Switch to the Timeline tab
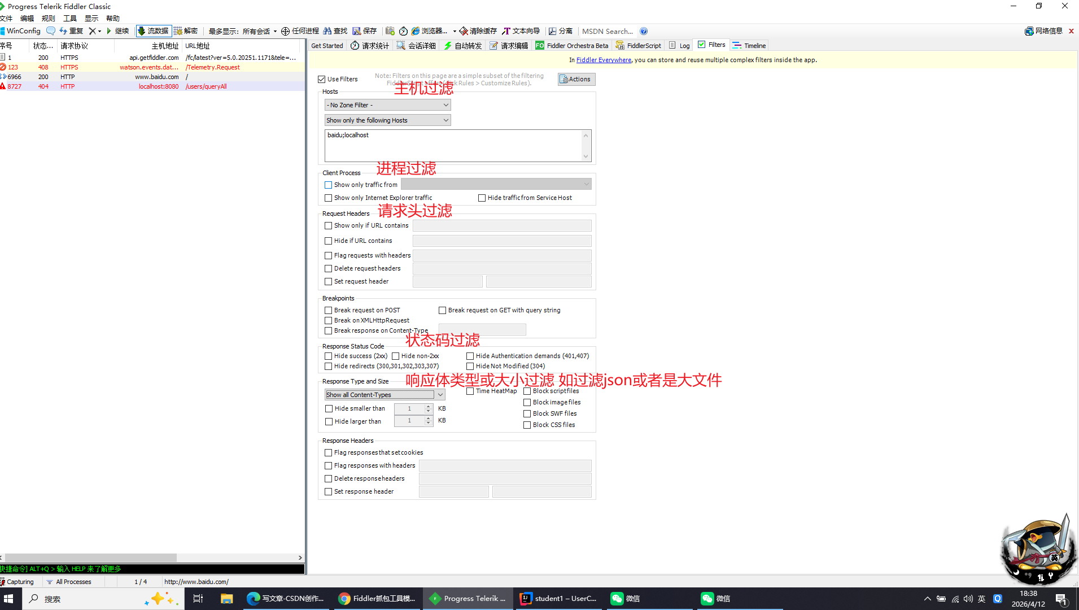Screen dimensions: 1079x610 coord(749,46)
